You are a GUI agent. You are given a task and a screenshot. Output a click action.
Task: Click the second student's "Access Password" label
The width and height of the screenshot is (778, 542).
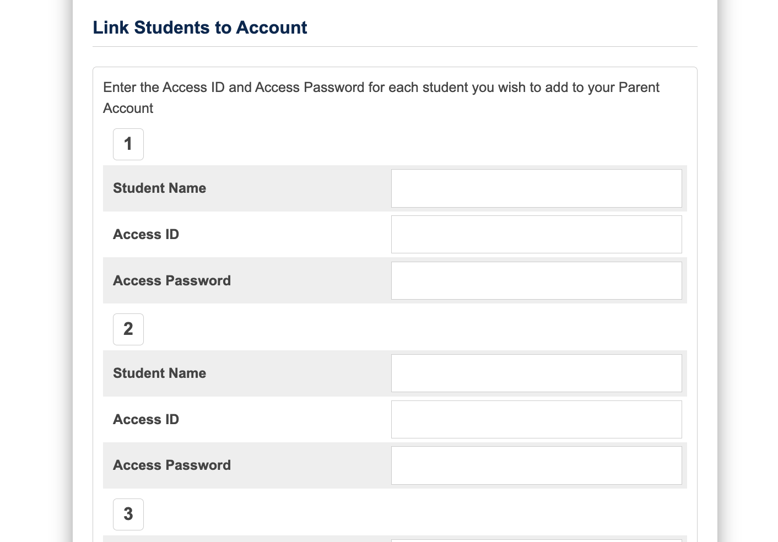pos(172,465)
